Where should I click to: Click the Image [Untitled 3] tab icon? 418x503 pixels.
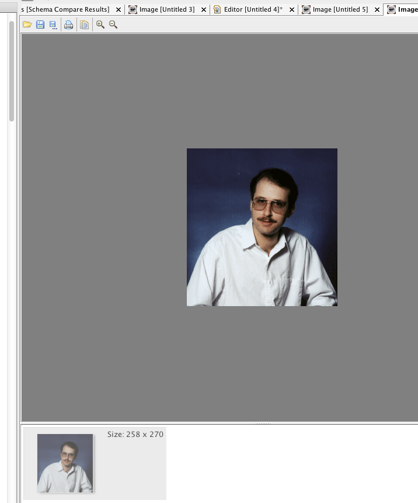133,9
